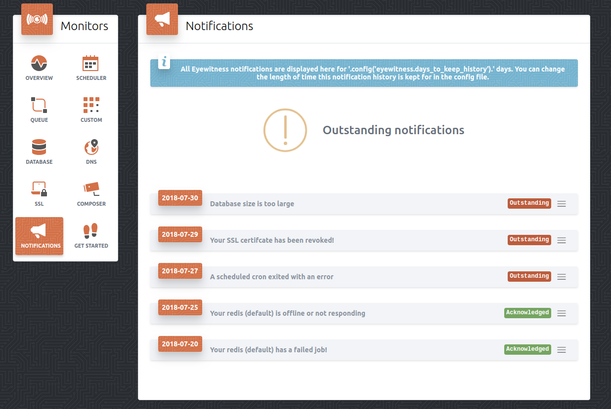Click the Notifications megaphone header icon
The width and height of the screenshot is (611, 409).
click(x=162, y=19)
